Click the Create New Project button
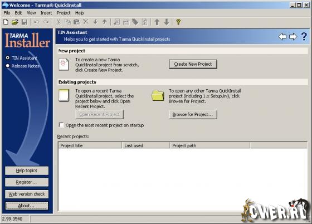 pyautogui.click(x=193, y=64)
